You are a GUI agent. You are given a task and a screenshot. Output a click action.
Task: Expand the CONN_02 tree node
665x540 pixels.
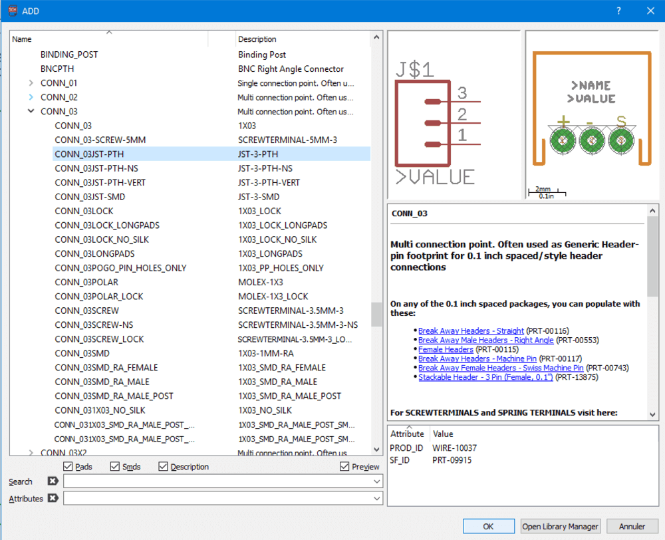click(31, 97)
